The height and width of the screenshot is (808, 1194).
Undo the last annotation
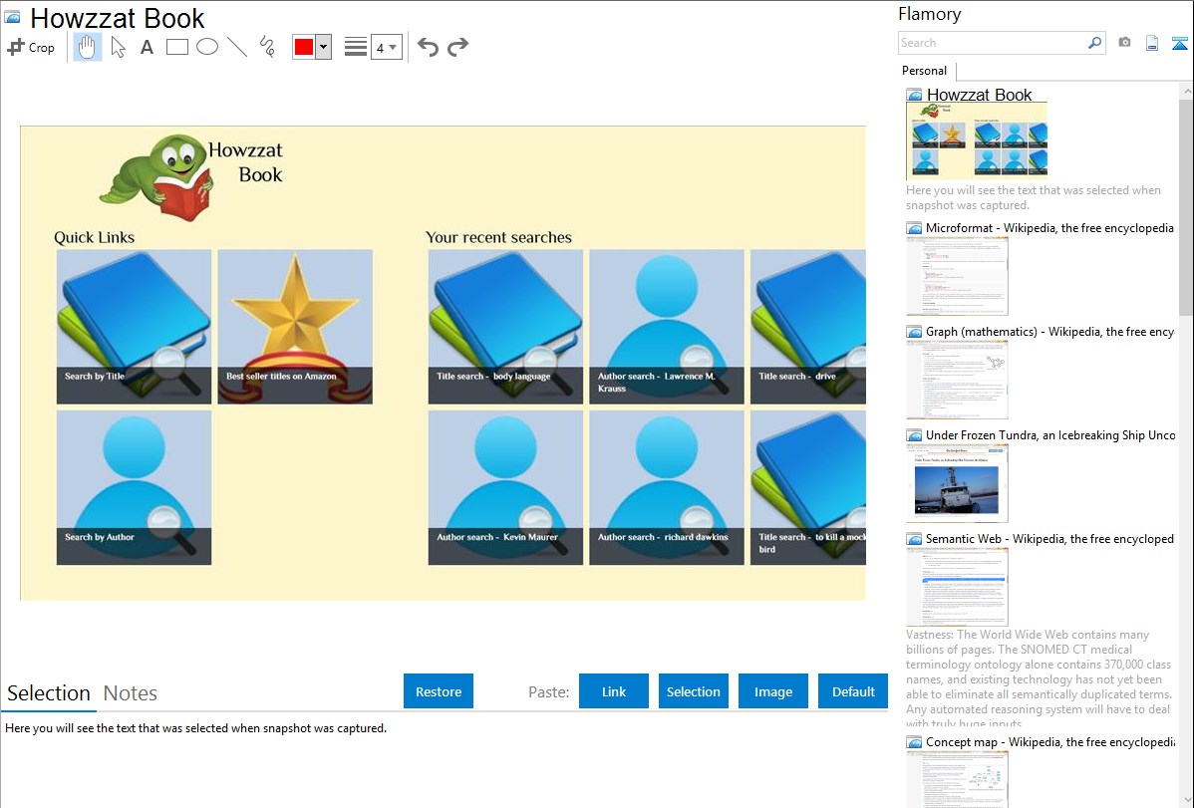click(x=428, y=47)
